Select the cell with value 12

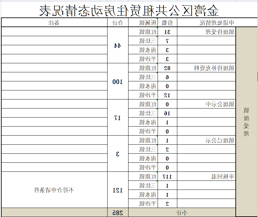coord(167,95)
